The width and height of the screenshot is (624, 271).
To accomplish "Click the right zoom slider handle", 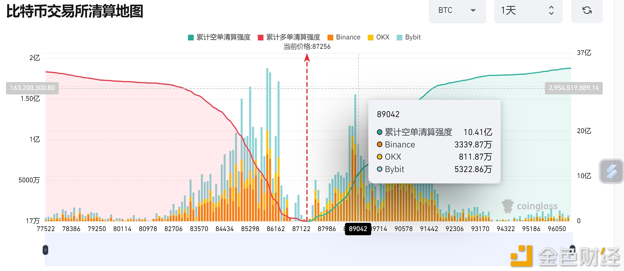I will click(x=572, y=250).
